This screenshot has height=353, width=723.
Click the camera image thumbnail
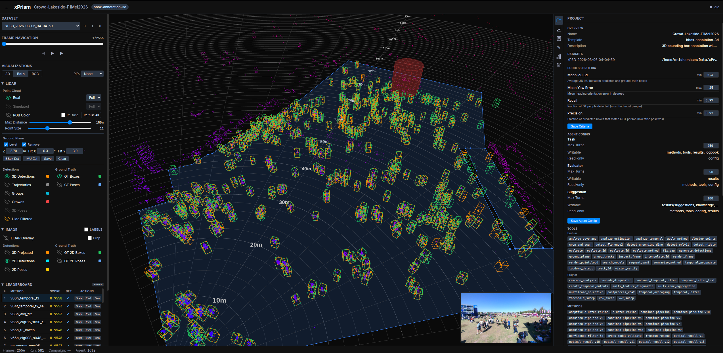(x=506, y=318)
